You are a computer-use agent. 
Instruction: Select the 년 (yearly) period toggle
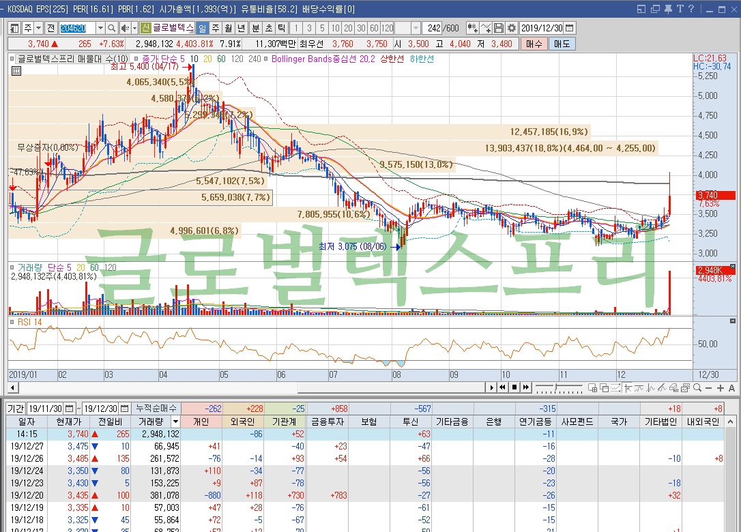pyautogui.click(x=241, y=29)
